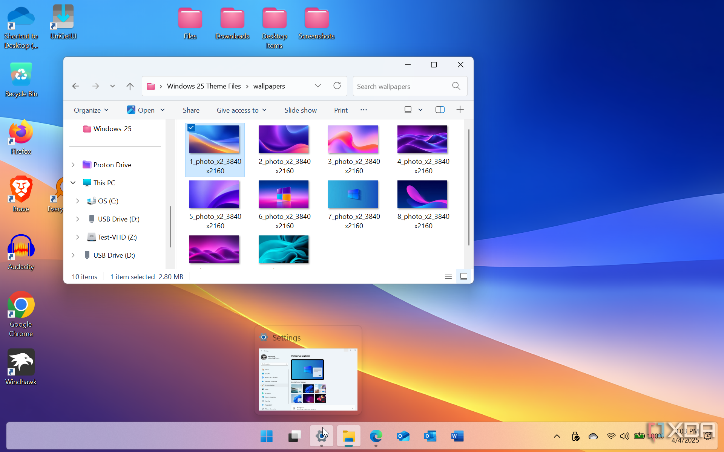Click the New item plus icon

[460, 110]
